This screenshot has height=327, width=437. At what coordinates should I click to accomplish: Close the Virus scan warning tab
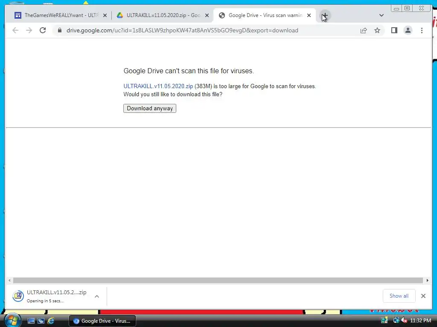point(309,15)
